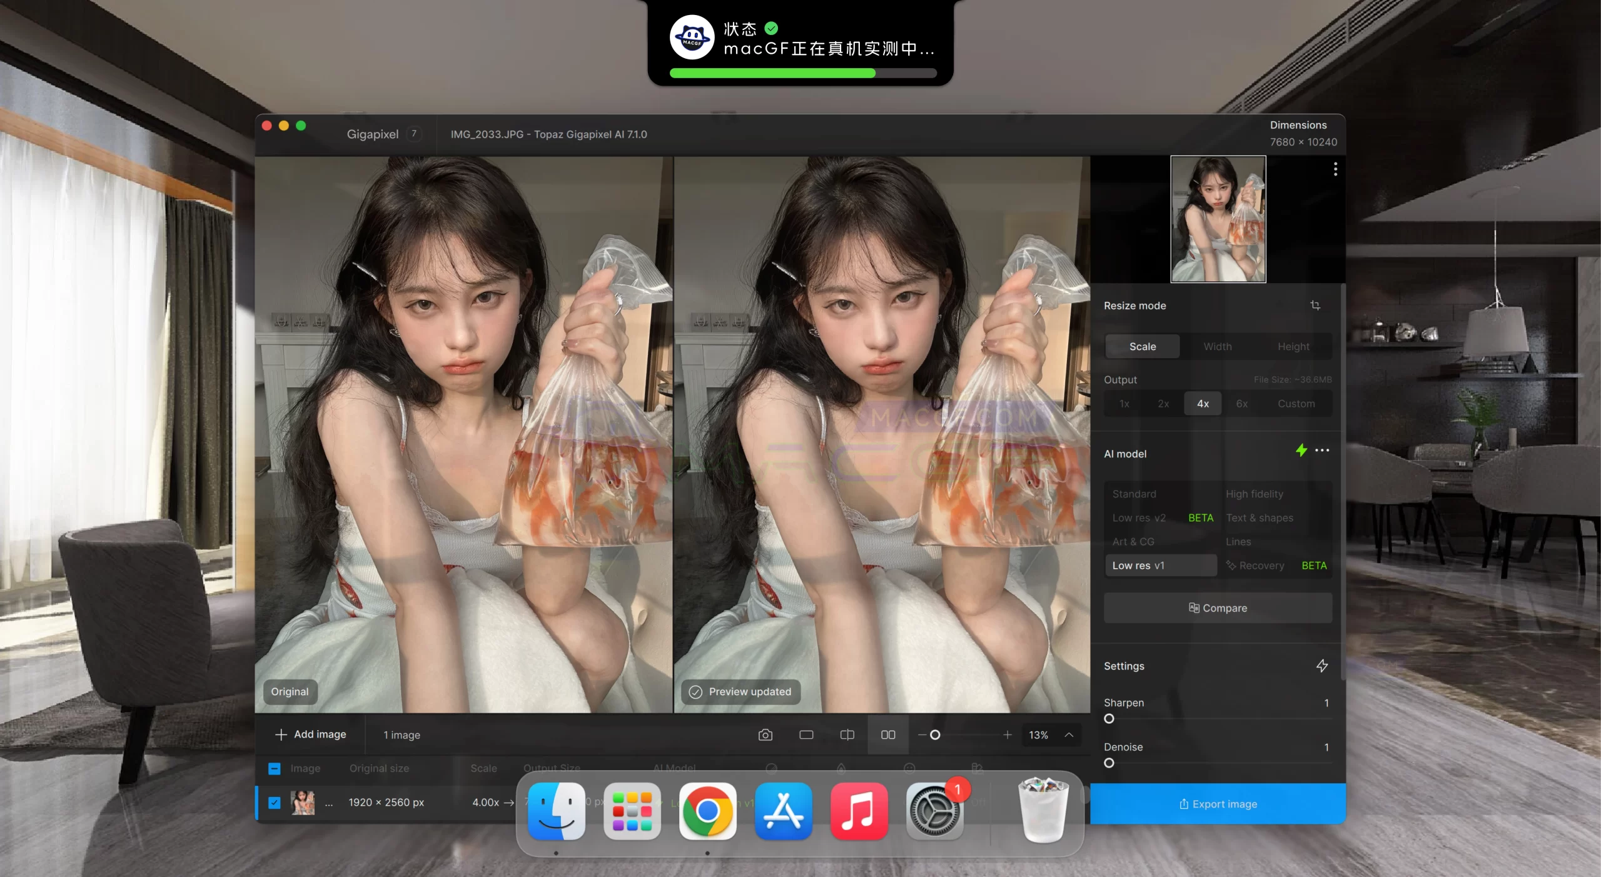Open Chrome from the Dock
1601x877 pixels.
[x=707, y=811]
